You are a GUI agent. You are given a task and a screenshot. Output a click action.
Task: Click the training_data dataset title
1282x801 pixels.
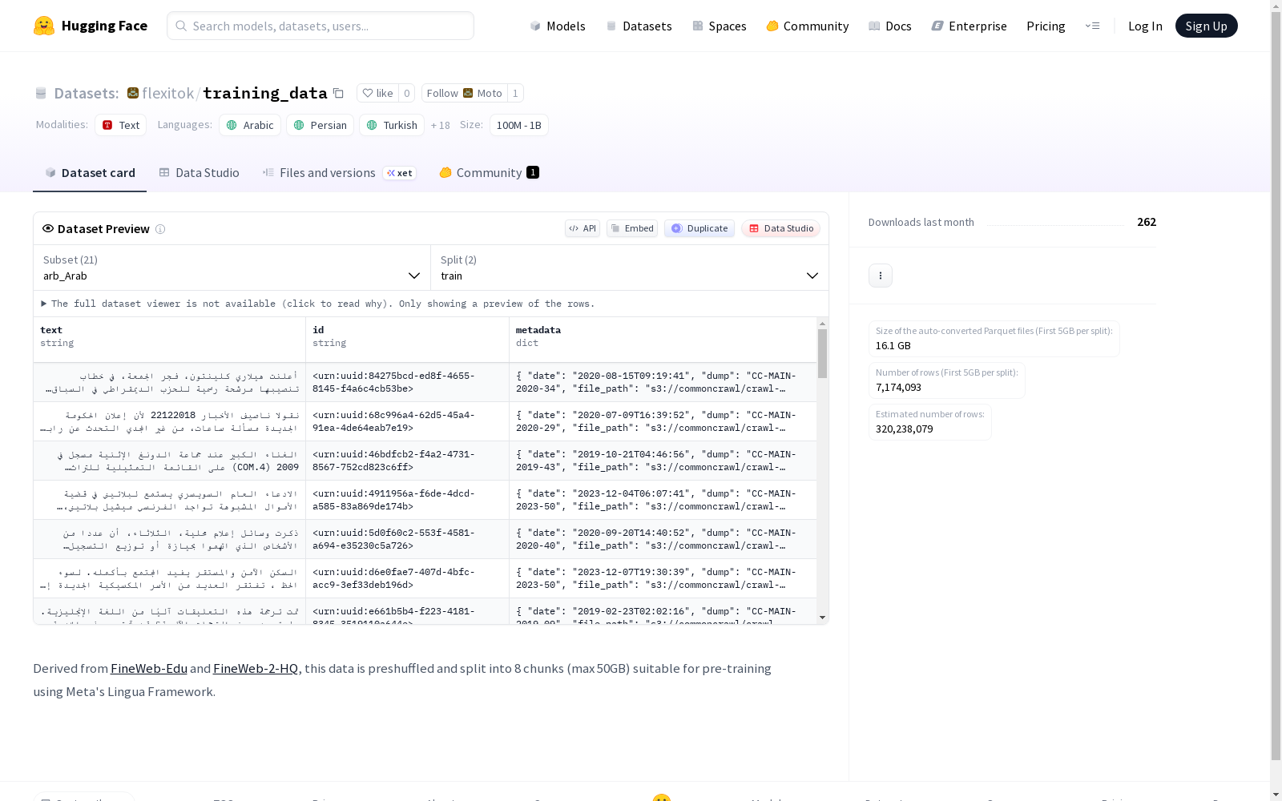264,93
